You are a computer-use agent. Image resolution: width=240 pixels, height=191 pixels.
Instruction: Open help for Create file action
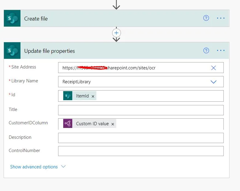pos(206,18)
